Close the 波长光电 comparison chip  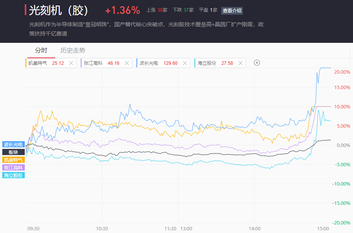[185, 63]
